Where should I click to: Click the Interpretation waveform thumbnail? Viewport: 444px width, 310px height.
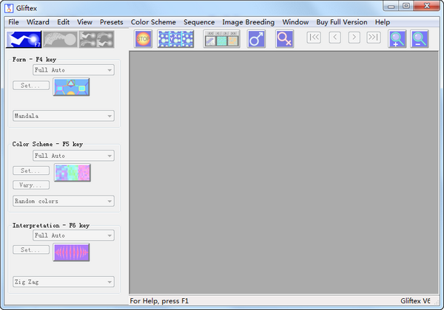[x=71, y=252]
